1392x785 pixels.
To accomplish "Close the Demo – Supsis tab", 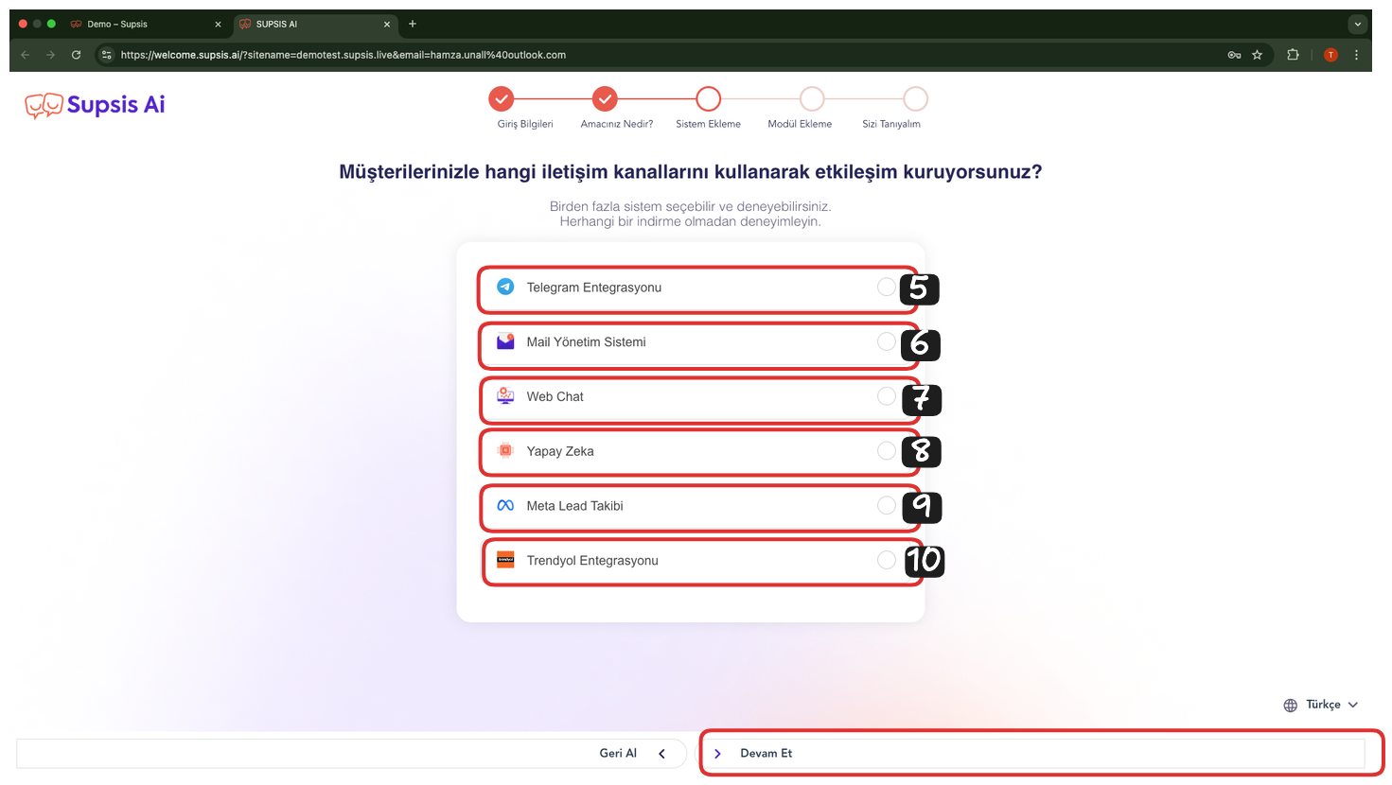I will point(218,25).
